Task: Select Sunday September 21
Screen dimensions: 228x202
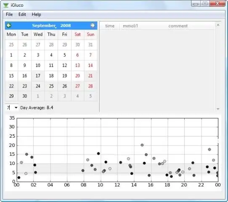Action: (90, 76)
